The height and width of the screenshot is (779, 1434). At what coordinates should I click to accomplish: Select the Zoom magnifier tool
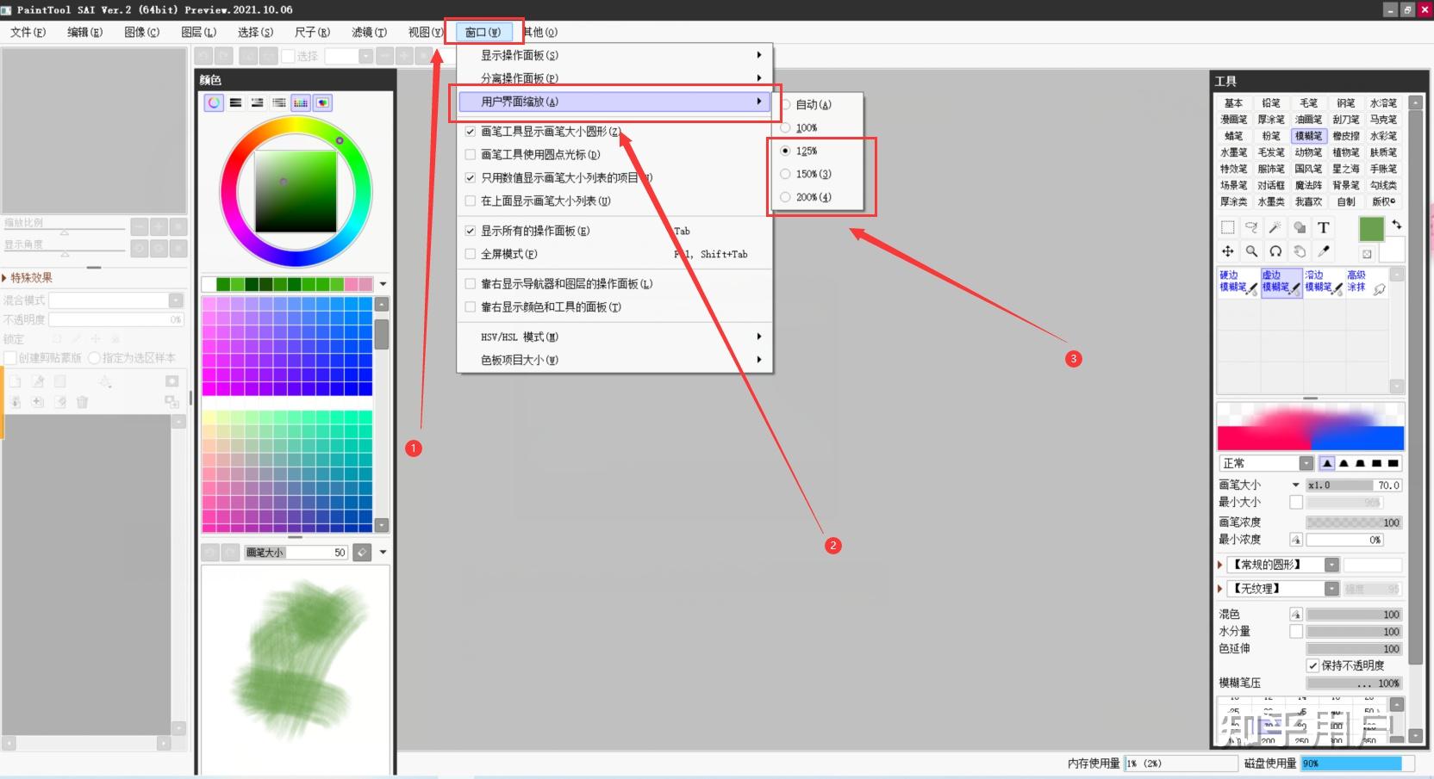(x=1251, y=251)
